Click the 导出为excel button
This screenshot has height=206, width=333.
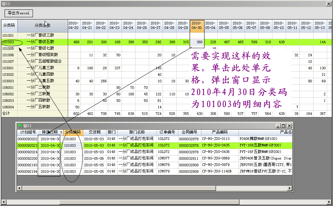19,13
